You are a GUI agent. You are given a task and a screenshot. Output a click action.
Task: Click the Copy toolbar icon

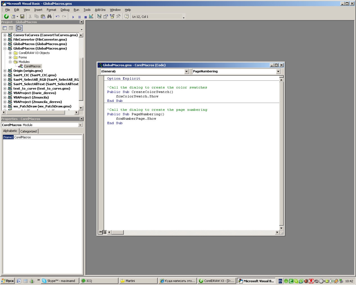(x=37, y=17)
